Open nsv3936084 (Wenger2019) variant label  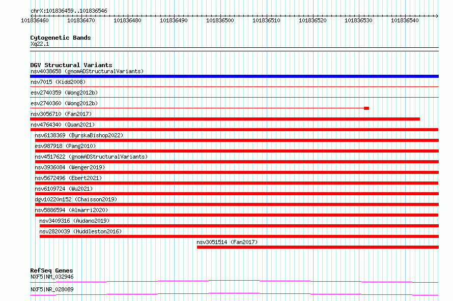70,167
